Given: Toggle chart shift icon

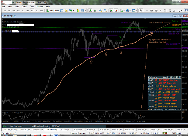Looking at the screenshot, I should click(x=116, y=11).
